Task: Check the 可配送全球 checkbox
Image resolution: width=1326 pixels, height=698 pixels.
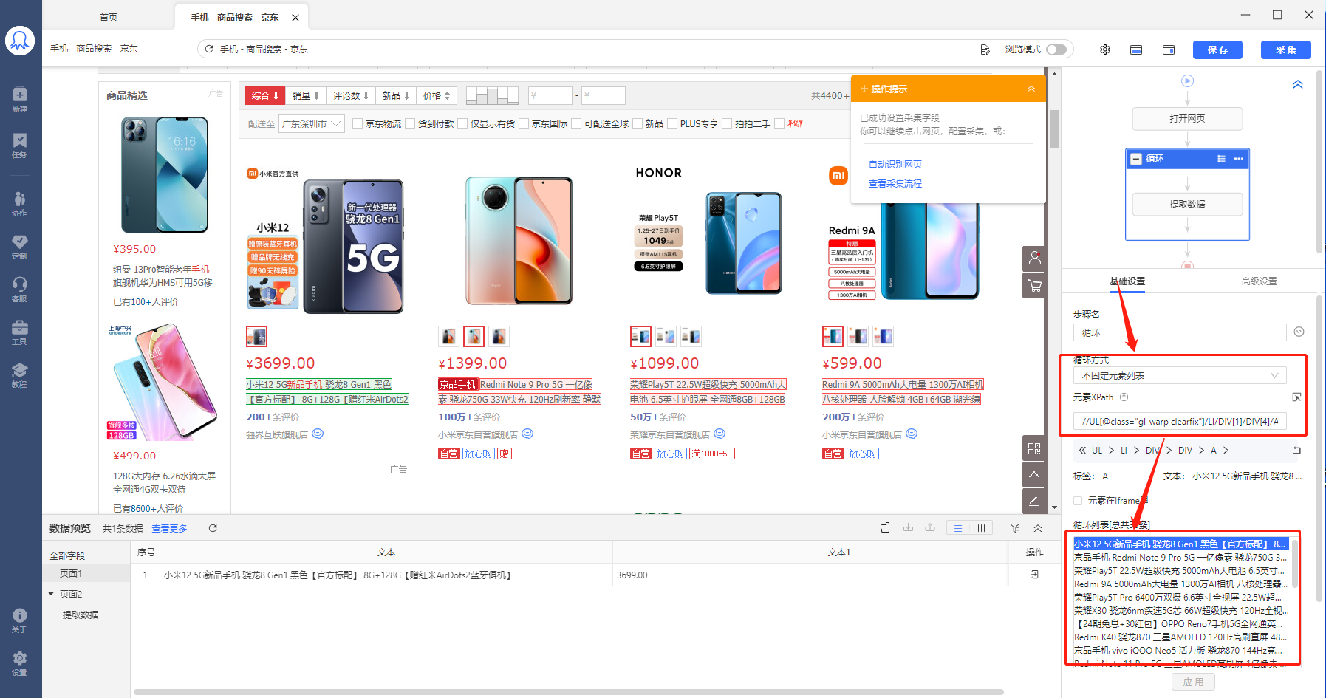Action: 577,123
